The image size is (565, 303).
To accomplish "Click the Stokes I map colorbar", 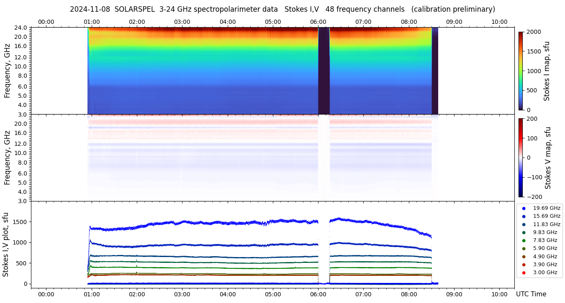I will click(x=521, y=71).
